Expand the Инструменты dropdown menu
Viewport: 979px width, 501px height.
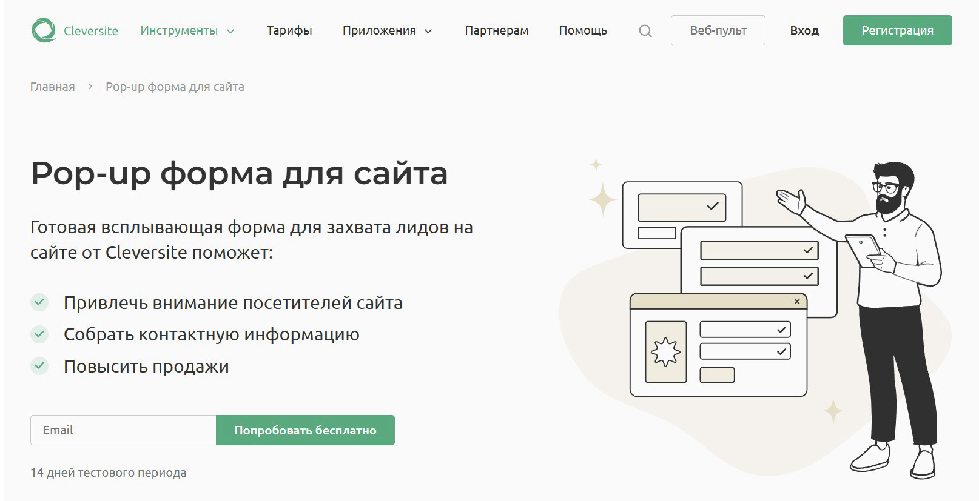click(179, 30)
